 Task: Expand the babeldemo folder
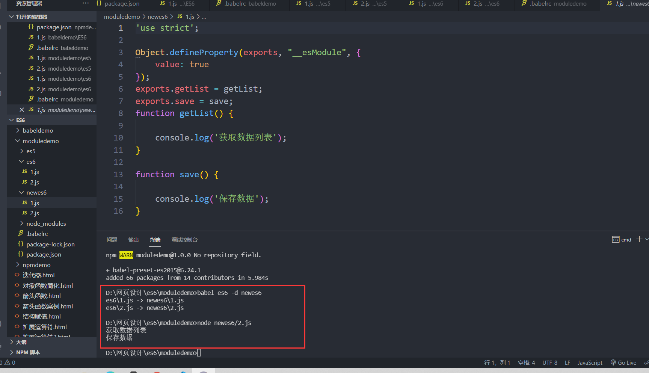pyautogui.click(x=51, y=130)
